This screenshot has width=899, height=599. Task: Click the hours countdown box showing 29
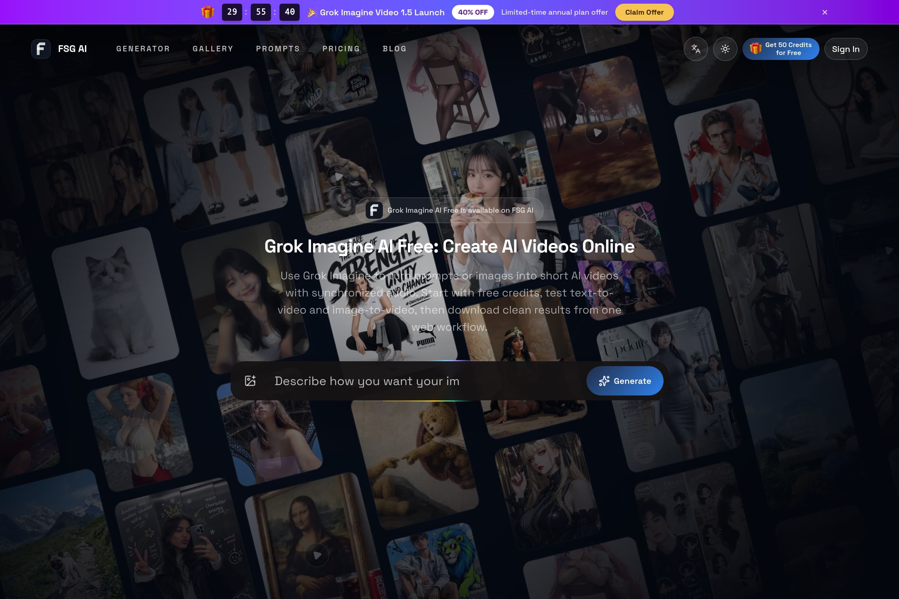click(232, 12)
